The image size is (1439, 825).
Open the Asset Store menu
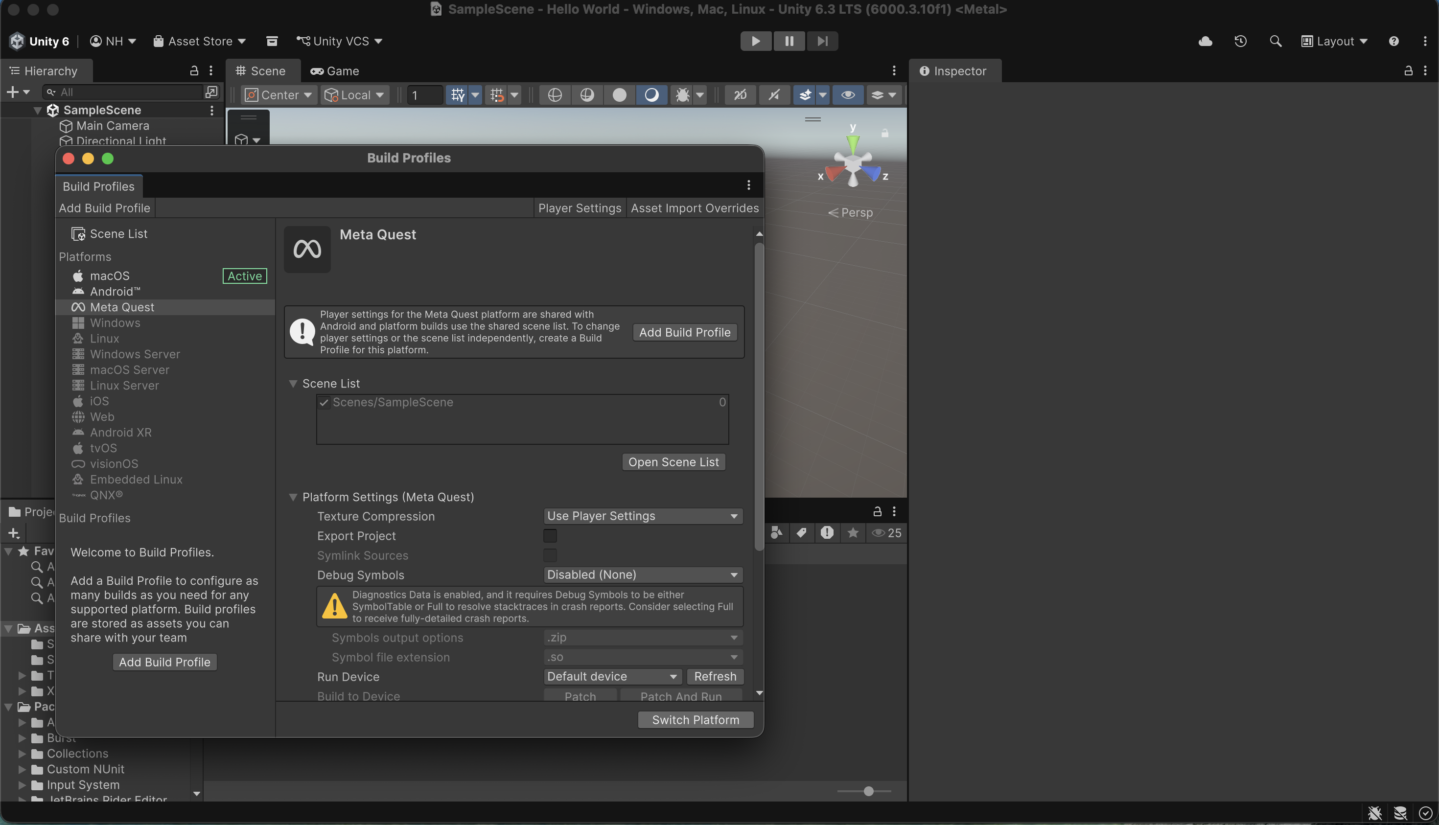click(199, 41)
